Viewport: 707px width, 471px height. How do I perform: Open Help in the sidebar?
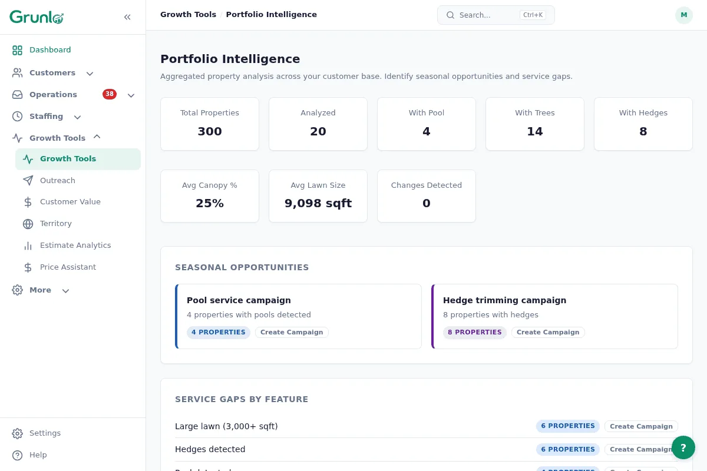(x=73, y=455)
